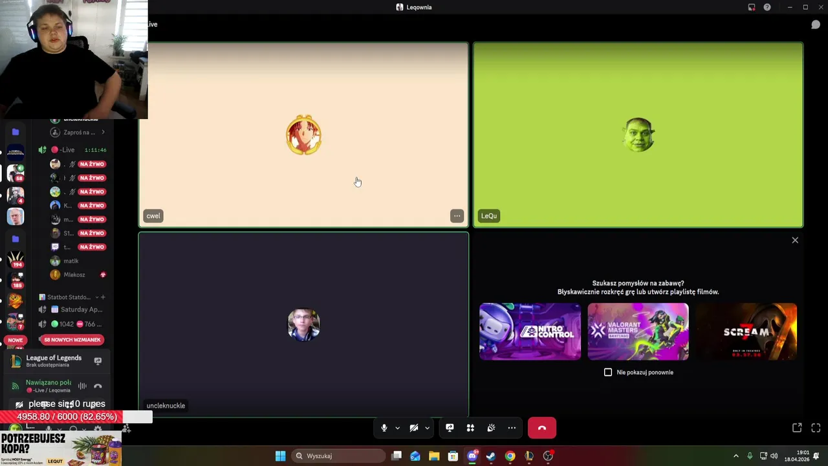Switch to Discord taskbar icon
This screenshot has width=828, height=466.
pos(472,456)
